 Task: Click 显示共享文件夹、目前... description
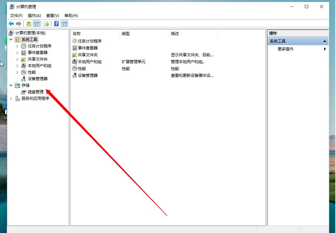(192, 55)
